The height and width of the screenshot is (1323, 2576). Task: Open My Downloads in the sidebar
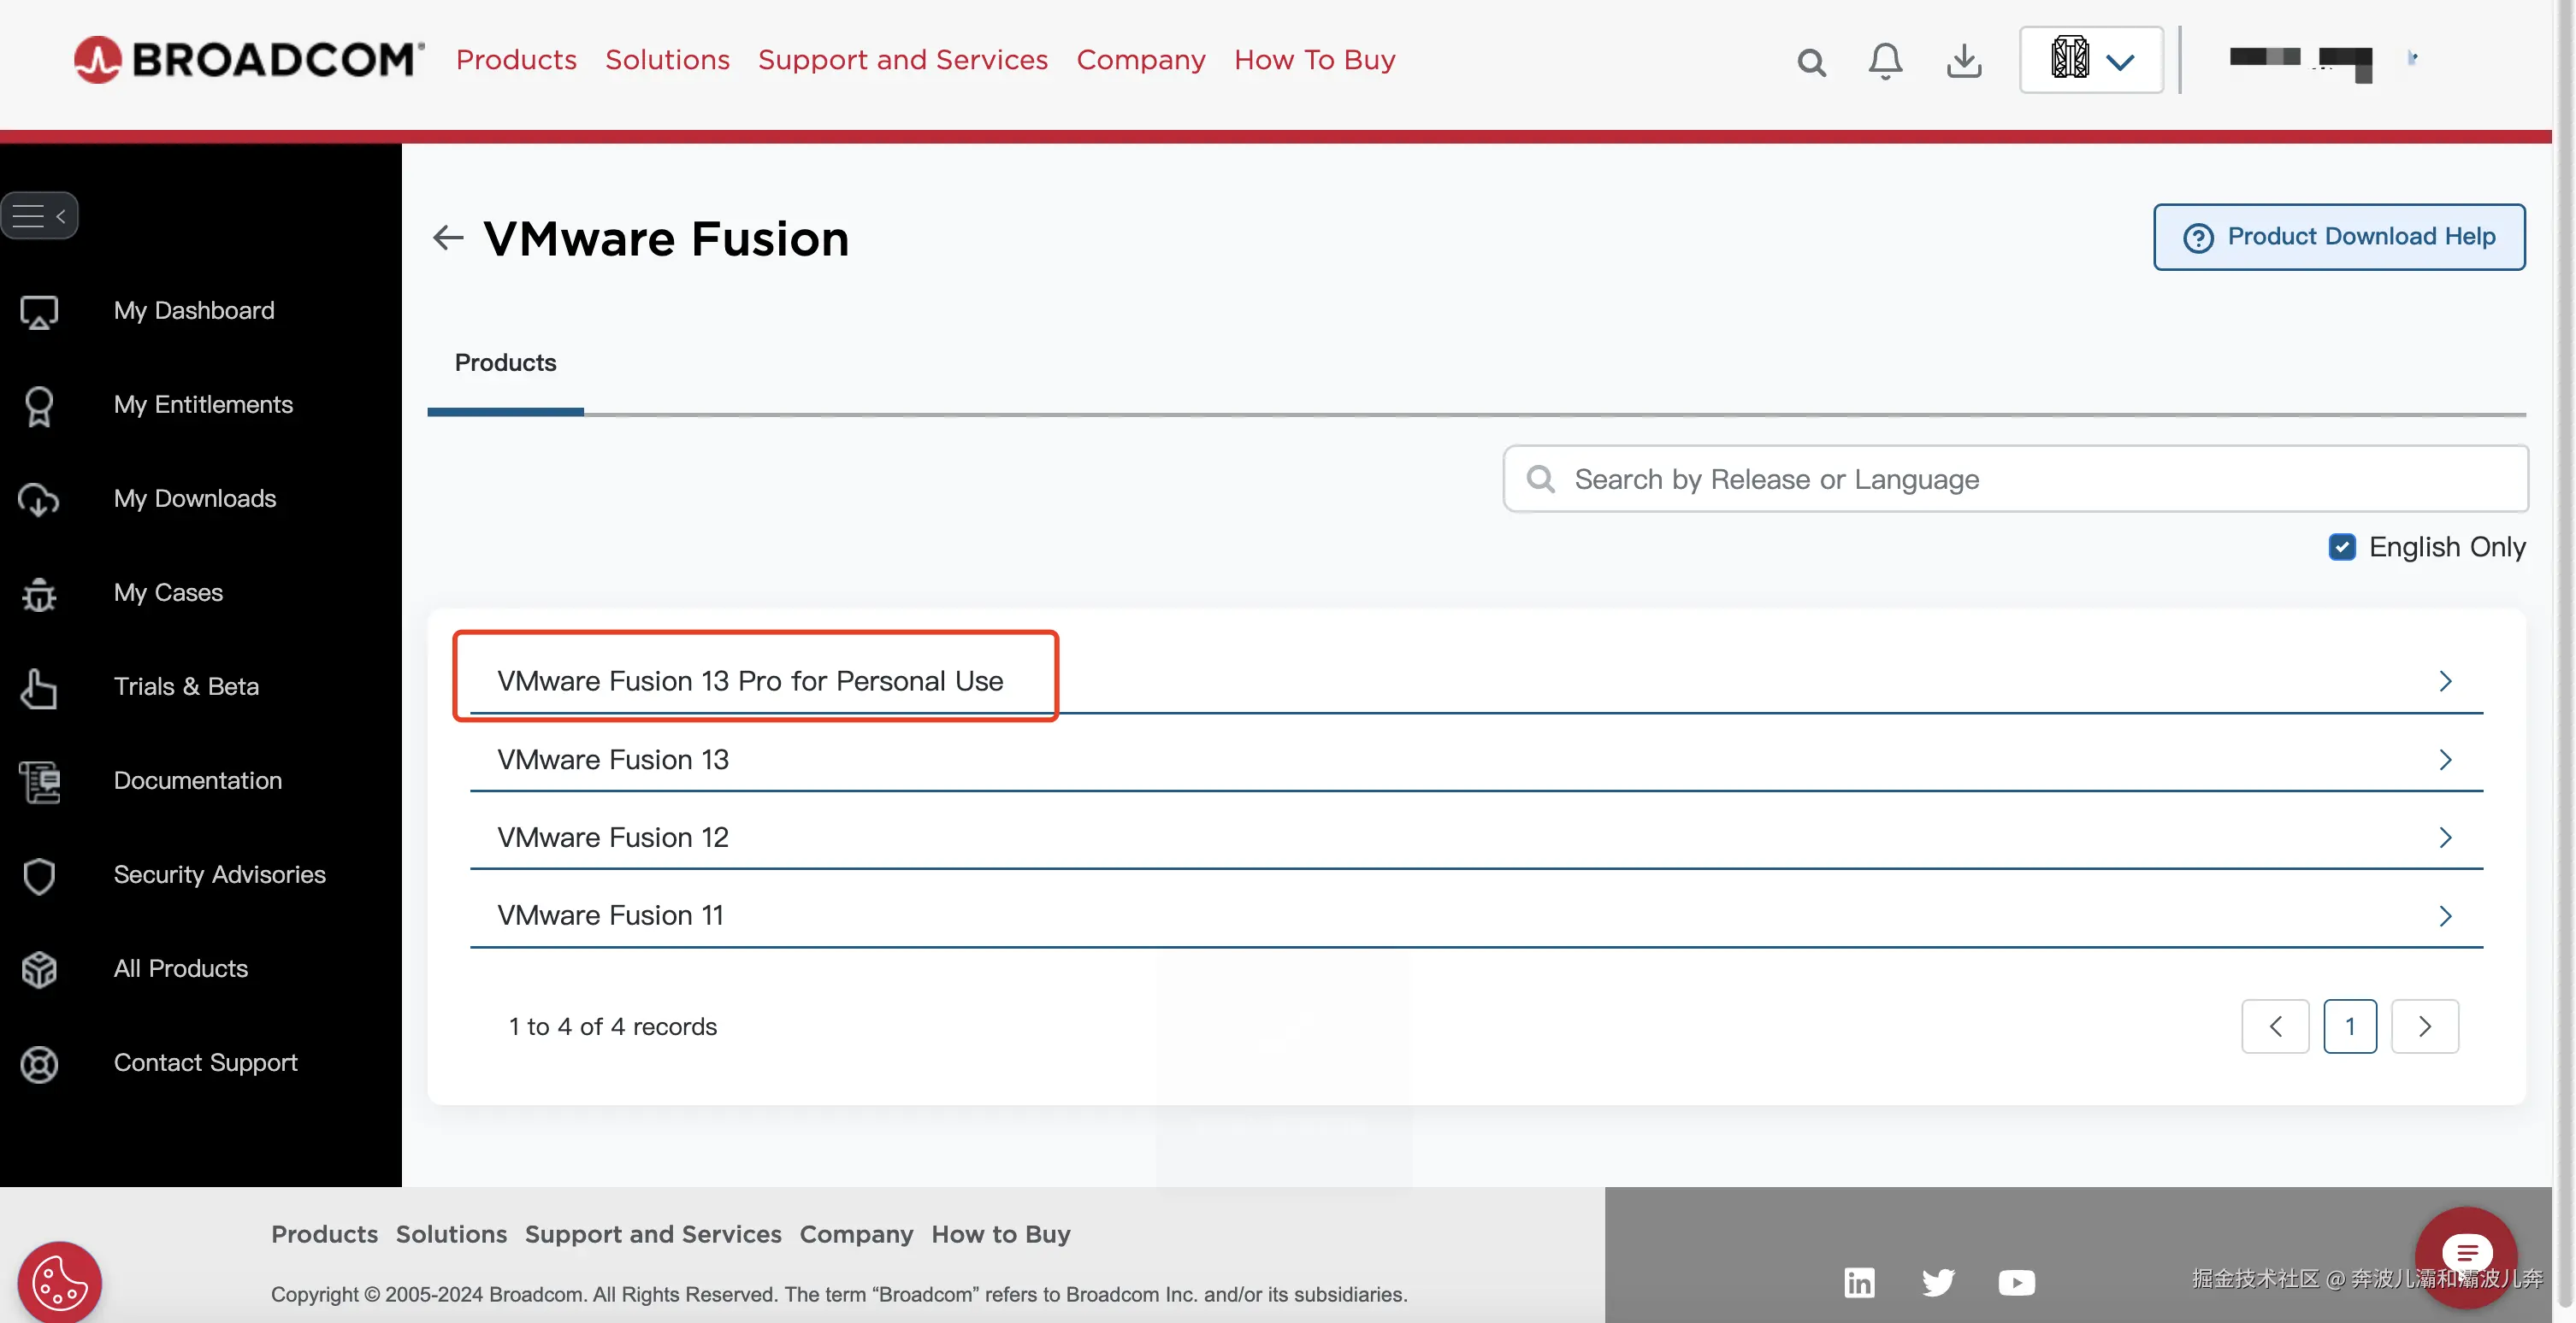pyautogui.click(x=194, y=497)
